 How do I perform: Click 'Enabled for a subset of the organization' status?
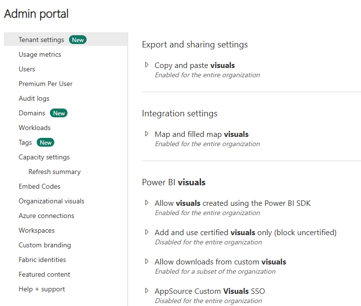[x=215, y=272]
